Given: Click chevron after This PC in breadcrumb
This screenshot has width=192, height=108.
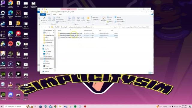Looking at the screenshot, I should [60, 27].
